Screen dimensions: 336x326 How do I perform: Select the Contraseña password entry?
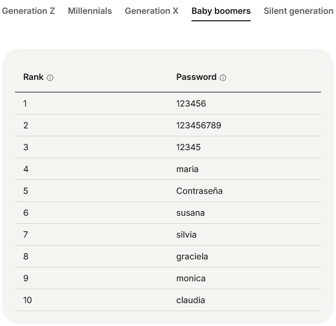click(199, 191)
